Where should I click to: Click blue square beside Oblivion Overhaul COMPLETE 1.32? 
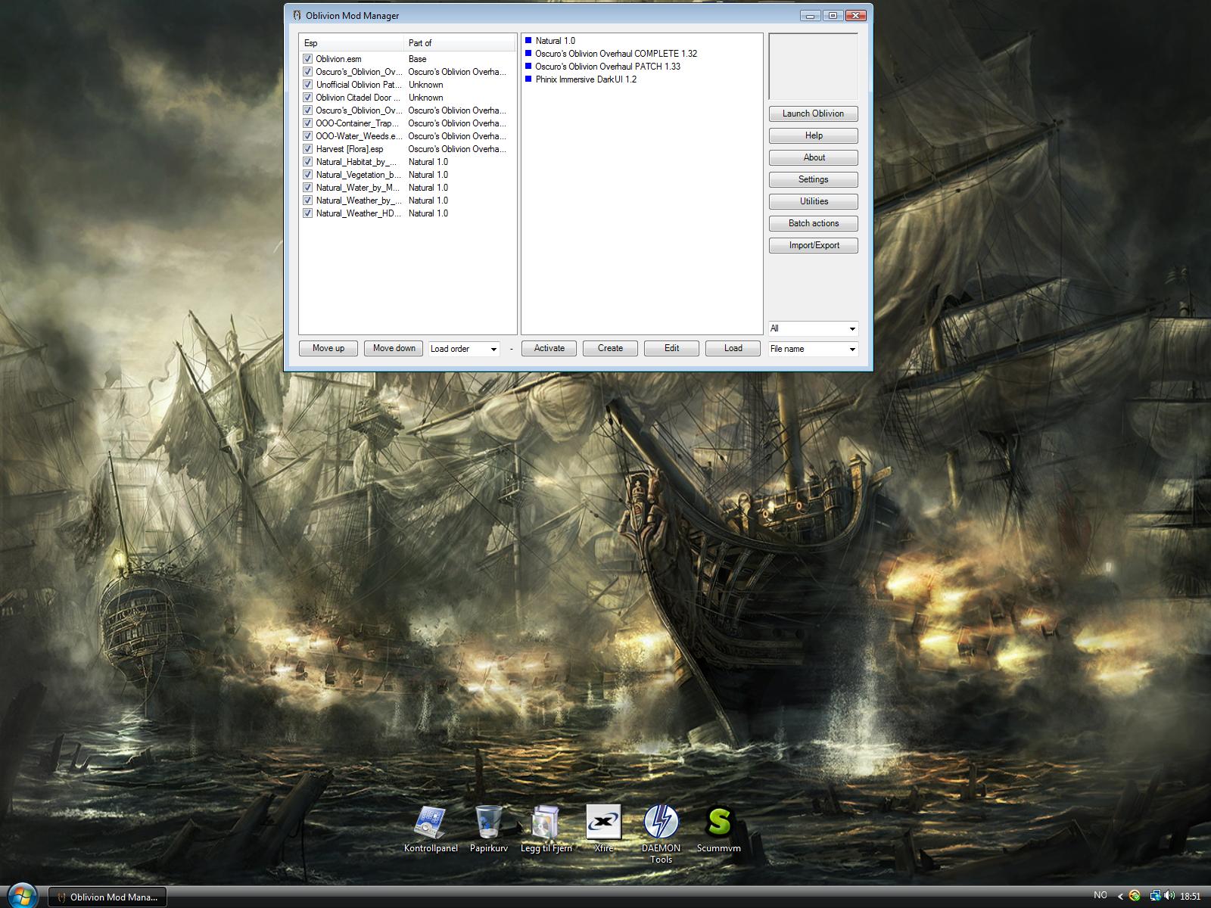tap(528, 54)
